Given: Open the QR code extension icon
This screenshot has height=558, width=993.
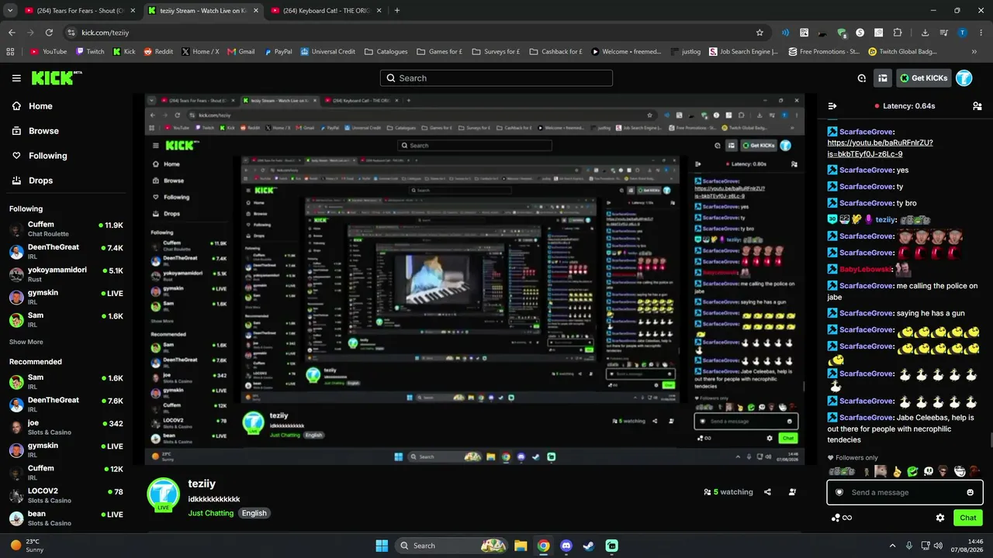Looking at the screenshot, I should coord(804,33).
